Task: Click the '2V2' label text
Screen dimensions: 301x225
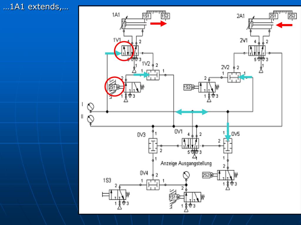Action: pyautogui.click(x=225, y=67)
